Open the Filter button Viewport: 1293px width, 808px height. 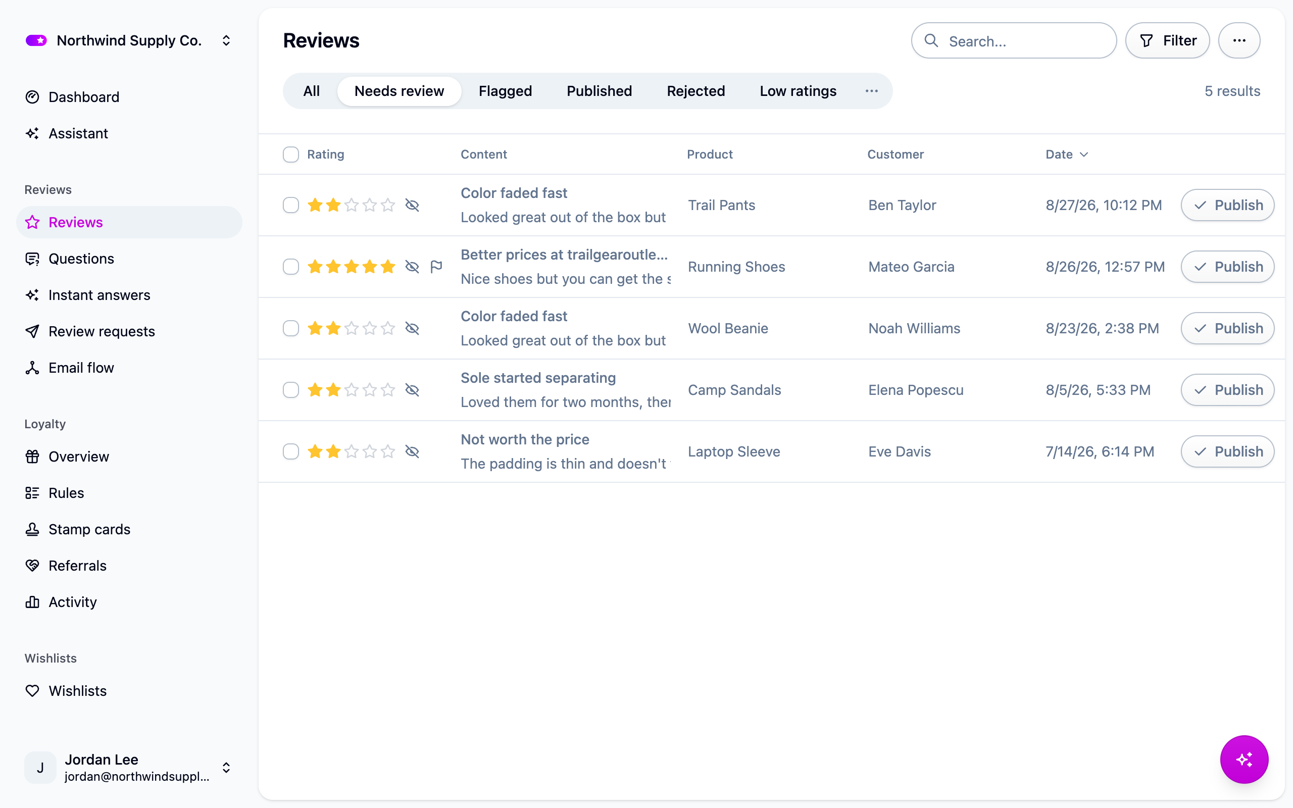pos(1167,40)
